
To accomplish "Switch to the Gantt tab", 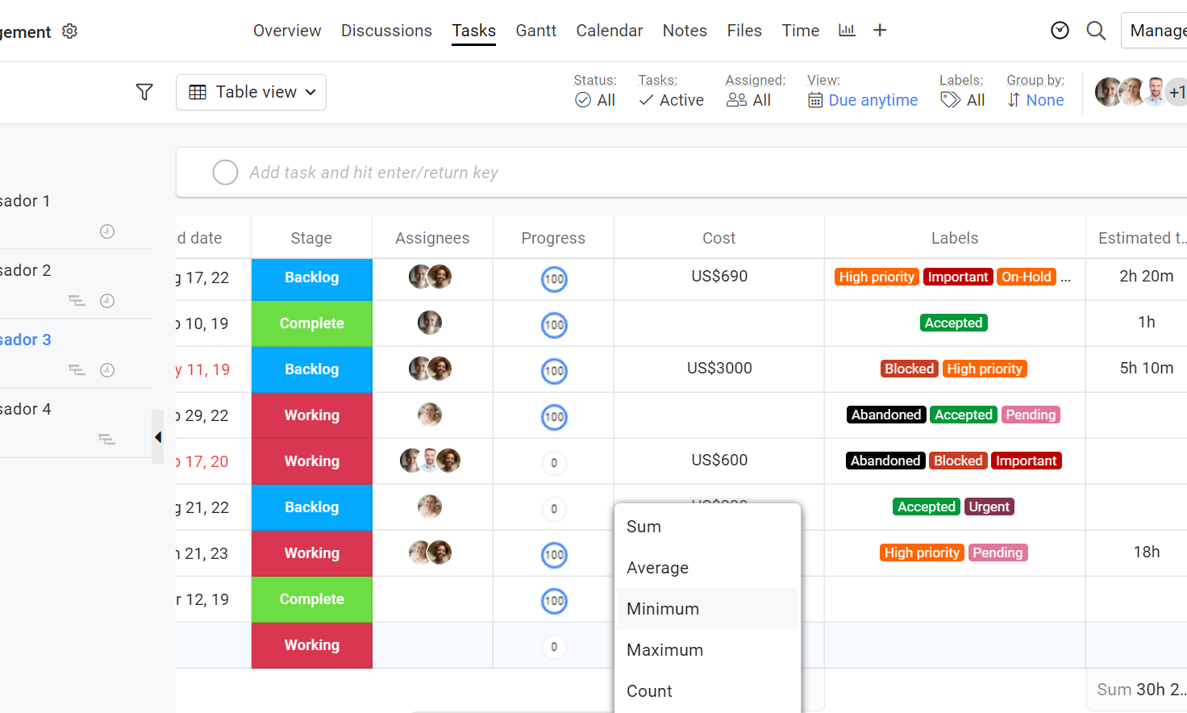I will pyautogui.click(x=535, y=31).
